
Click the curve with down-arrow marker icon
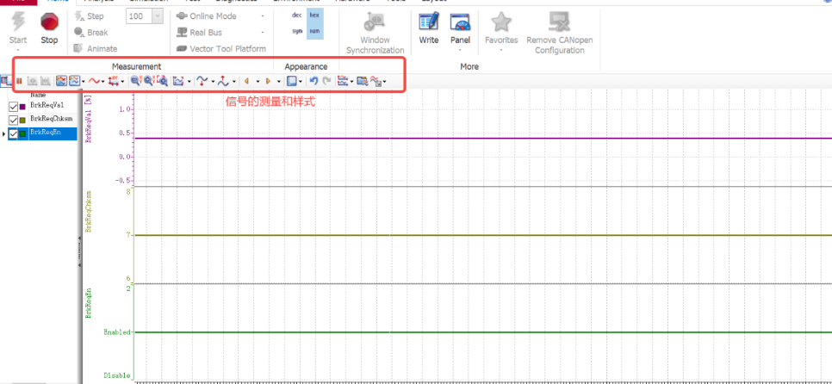coord(202,81)
